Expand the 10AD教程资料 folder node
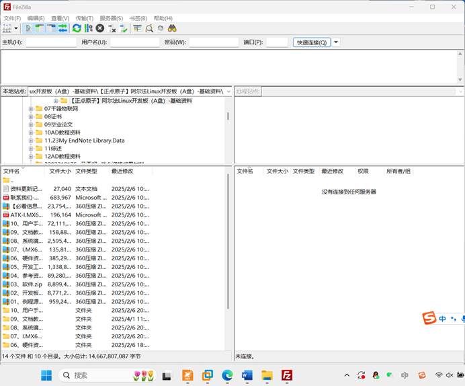 31,132
